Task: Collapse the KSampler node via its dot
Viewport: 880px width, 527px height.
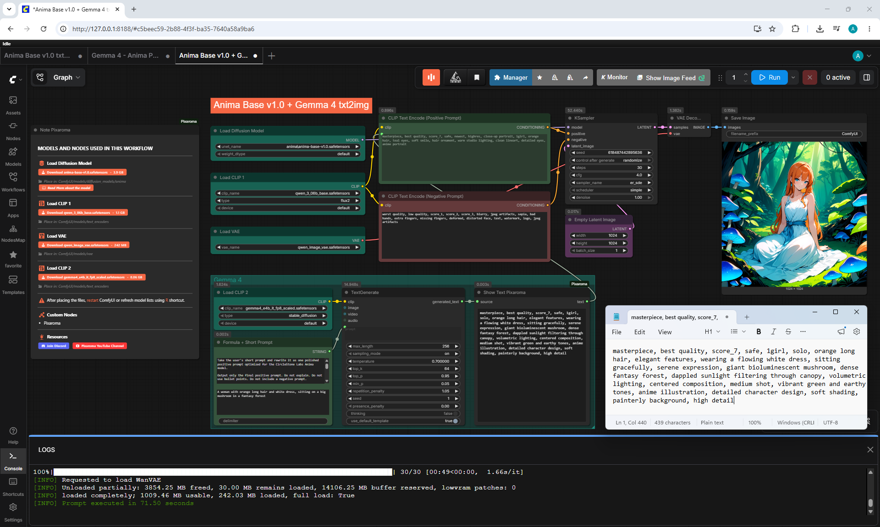Action: 569,118
